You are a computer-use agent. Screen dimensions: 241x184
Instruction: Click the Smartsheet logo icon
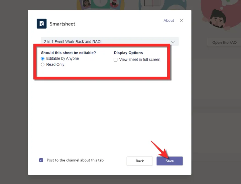[42, 24]
